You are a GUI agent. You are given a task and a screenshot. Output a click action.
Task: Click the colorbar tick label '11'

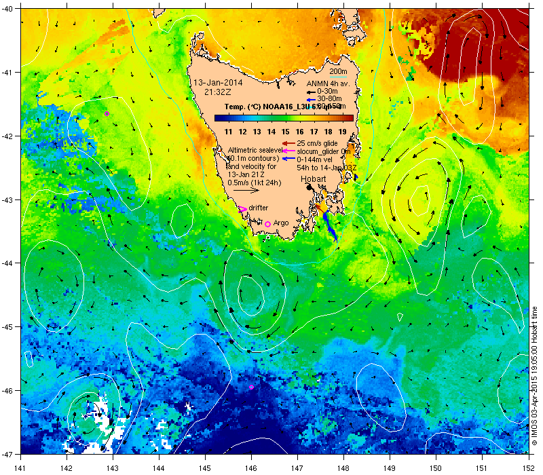coord(228,132)
